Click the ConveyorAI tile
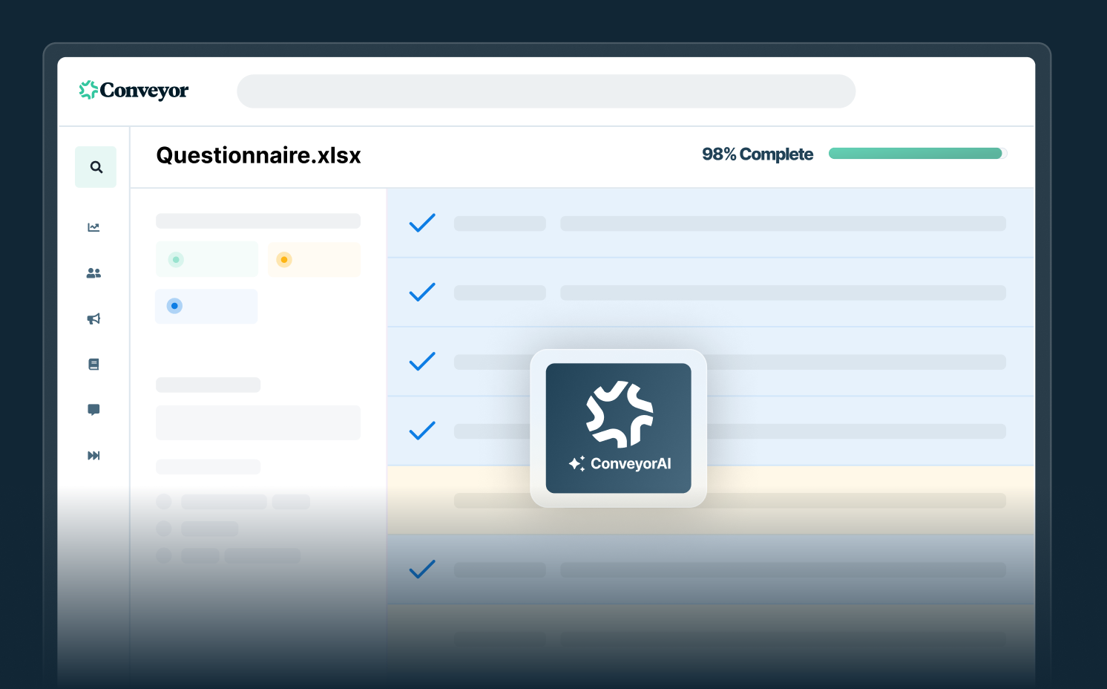The image size is (1107, 689). (x=618, y=428)
